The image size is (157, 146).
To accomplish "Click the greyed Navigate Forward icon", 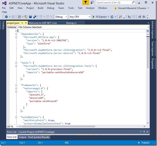I will (13, 17).
